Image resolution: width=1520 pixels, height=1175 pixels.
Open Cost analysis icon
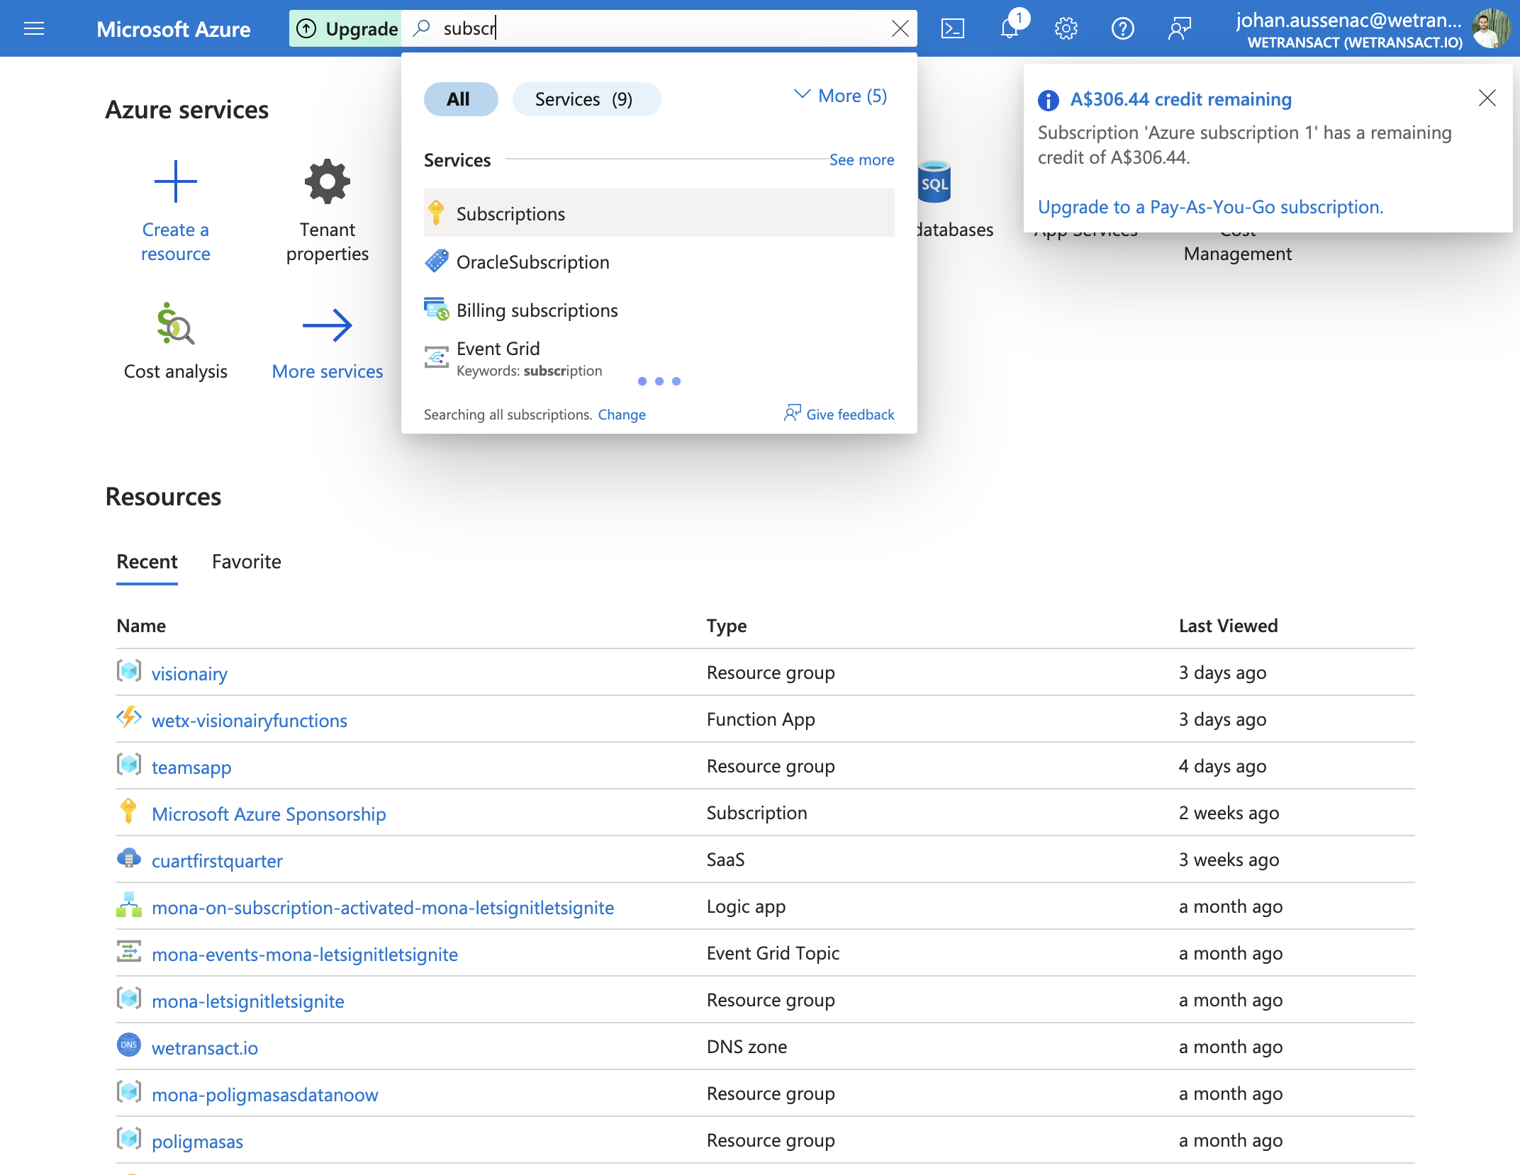[x=175, y=323]
